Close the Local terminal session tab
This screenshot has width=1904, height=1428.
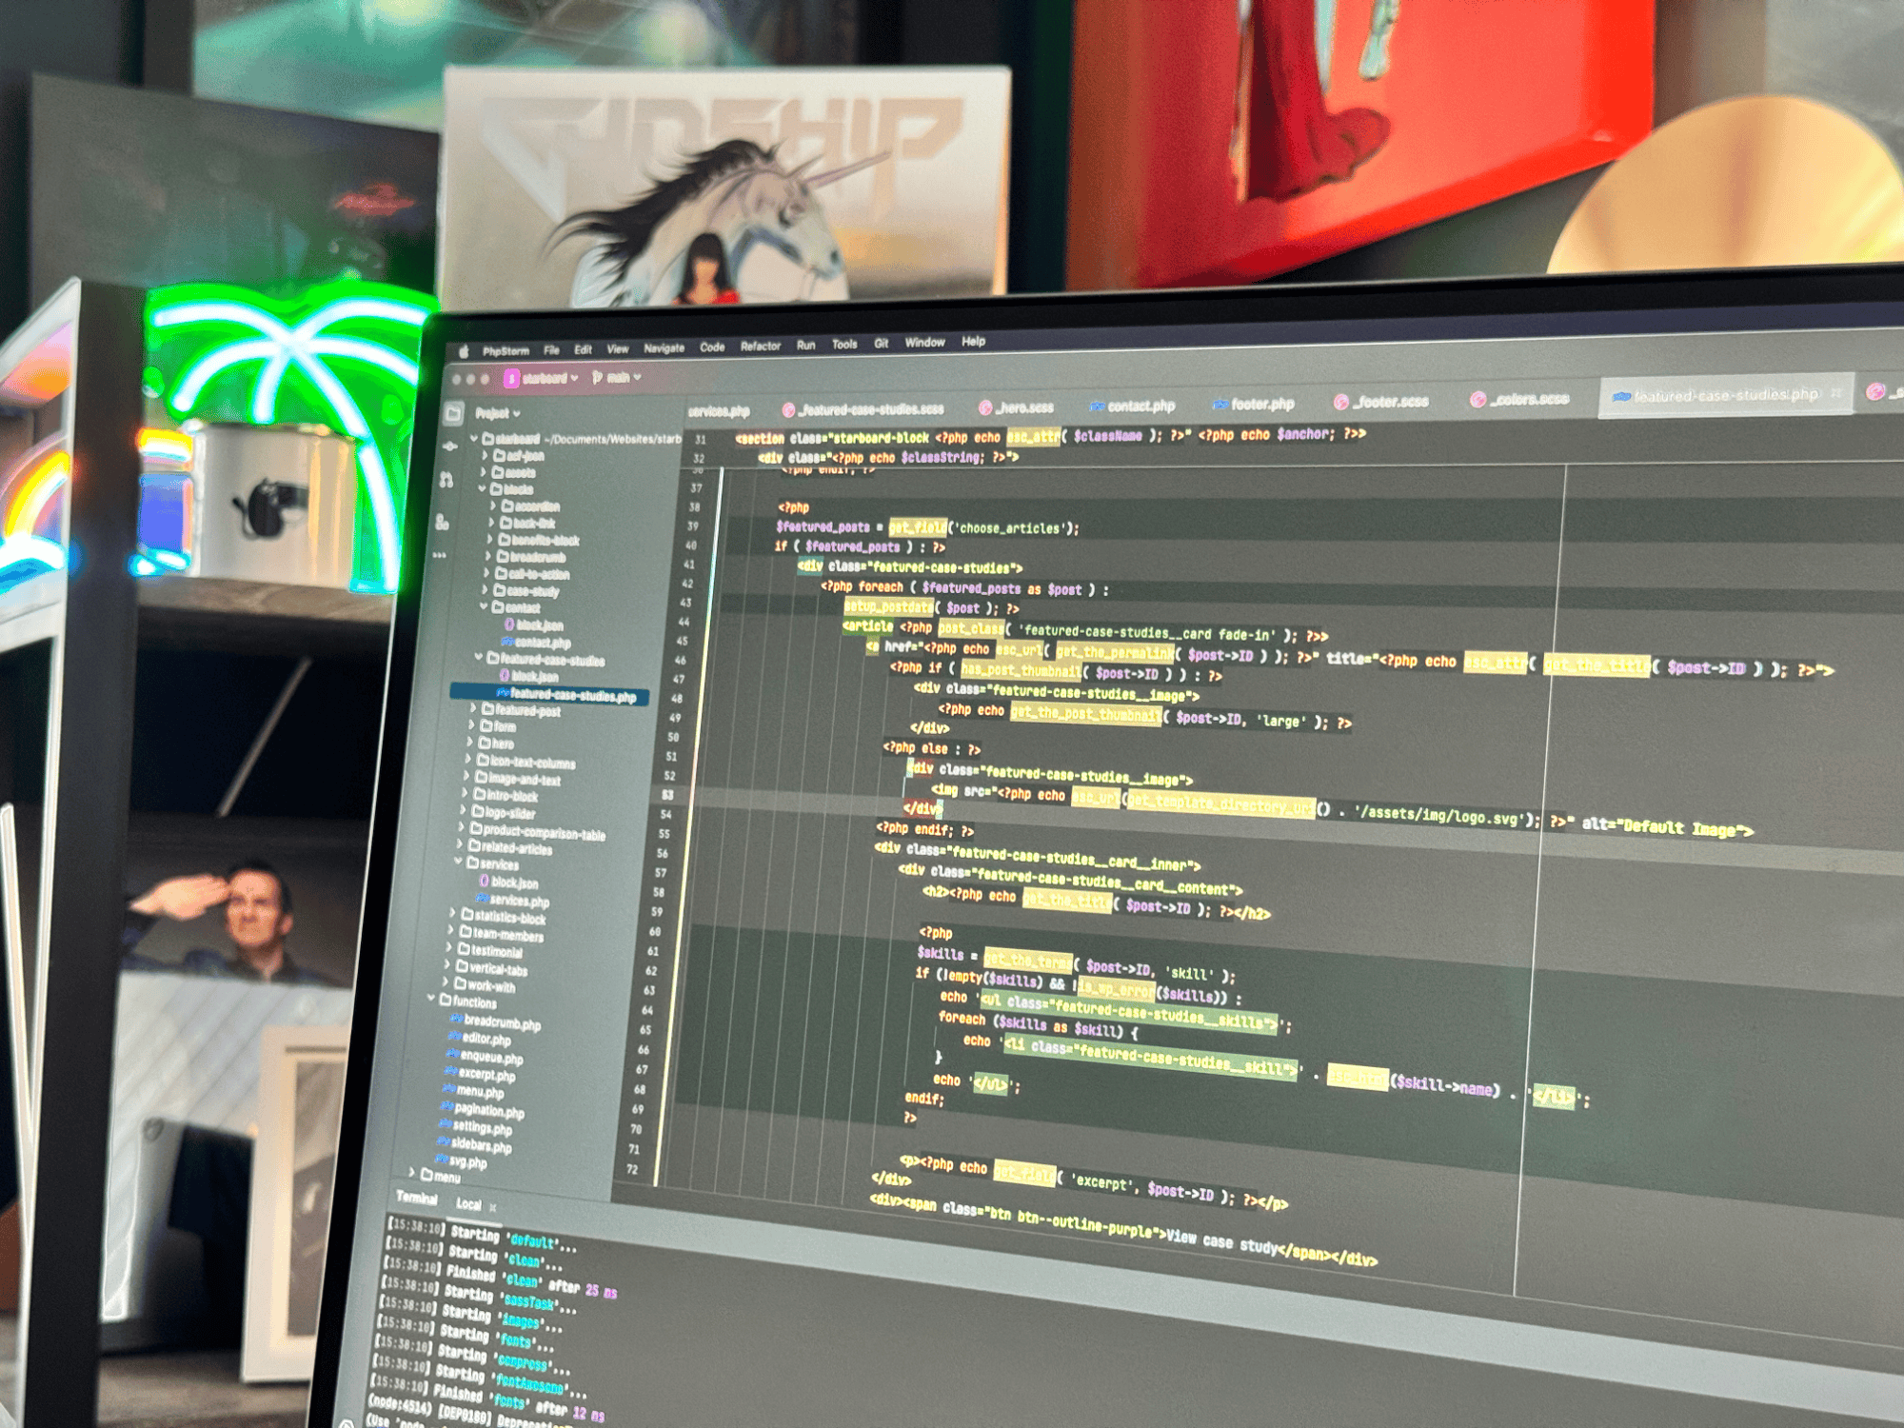pyautogui.click(x=493, y=1207)
